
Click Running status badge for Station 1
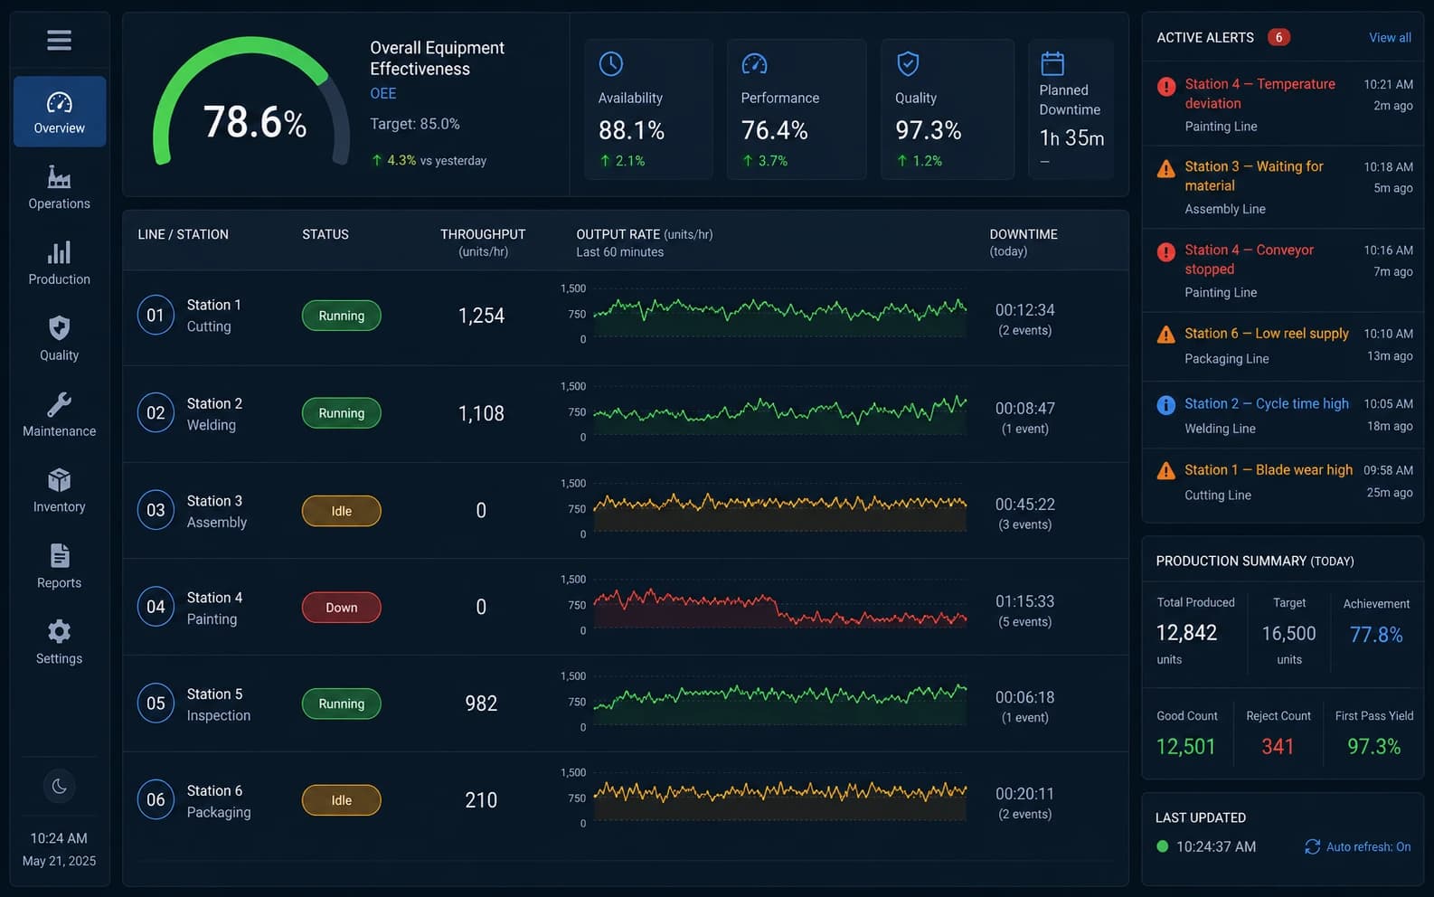[x=342, y=316]
